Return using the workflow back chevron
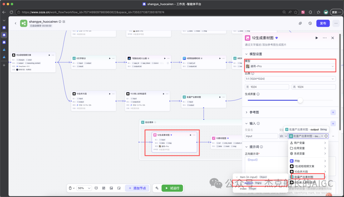Screen dimensions: 344x197 point(16,23)
